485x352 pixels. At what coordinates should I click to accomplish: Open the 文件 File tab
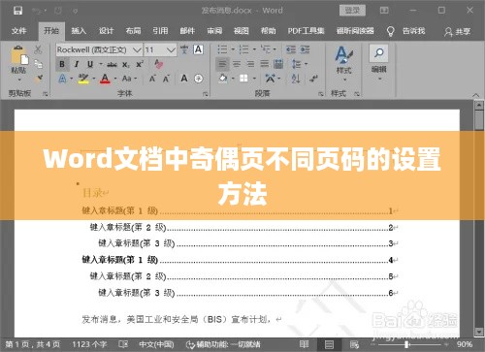[18, 31]
